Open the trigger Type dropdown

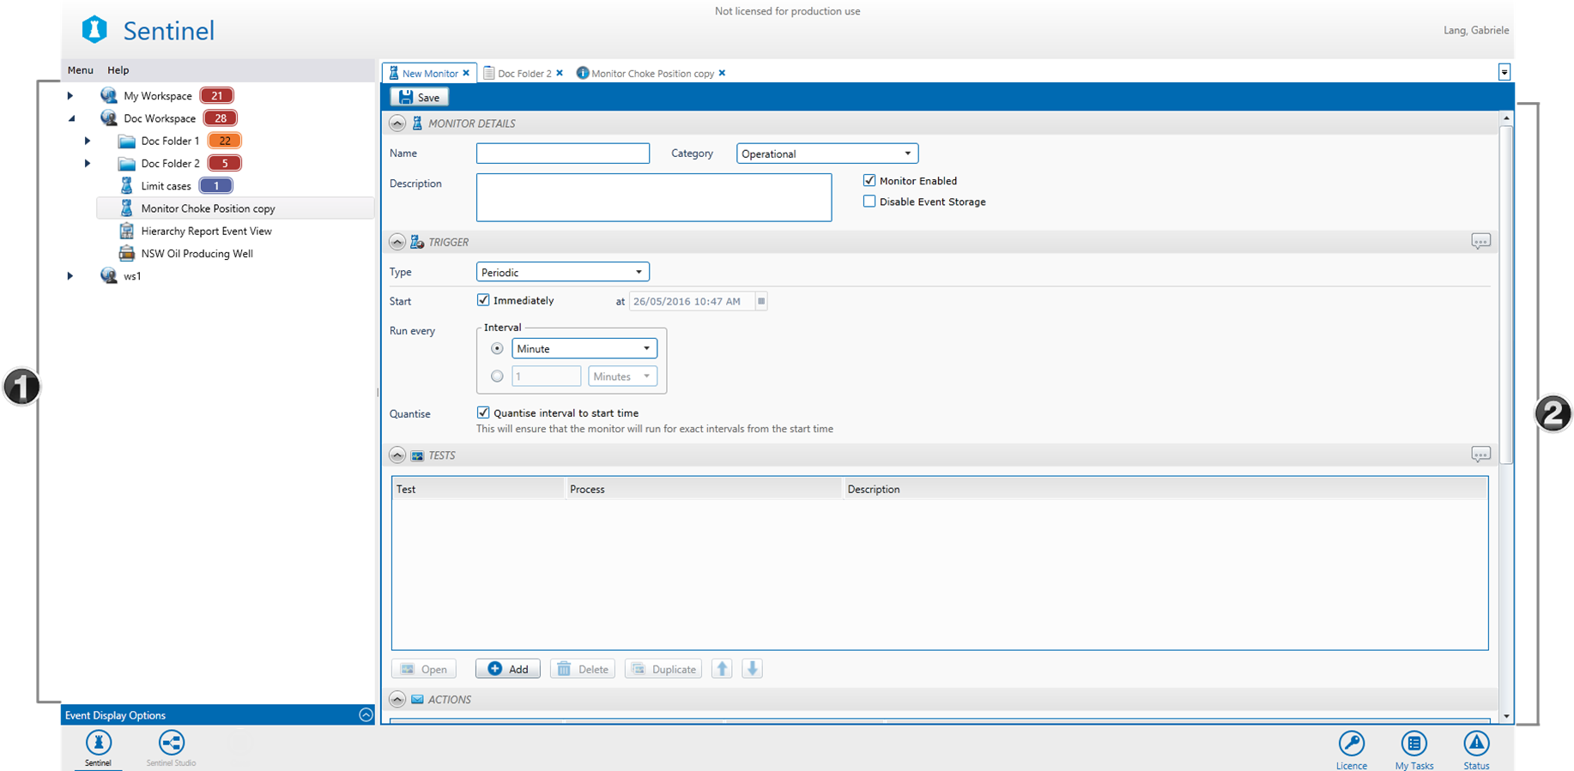(x=562, y=273)
